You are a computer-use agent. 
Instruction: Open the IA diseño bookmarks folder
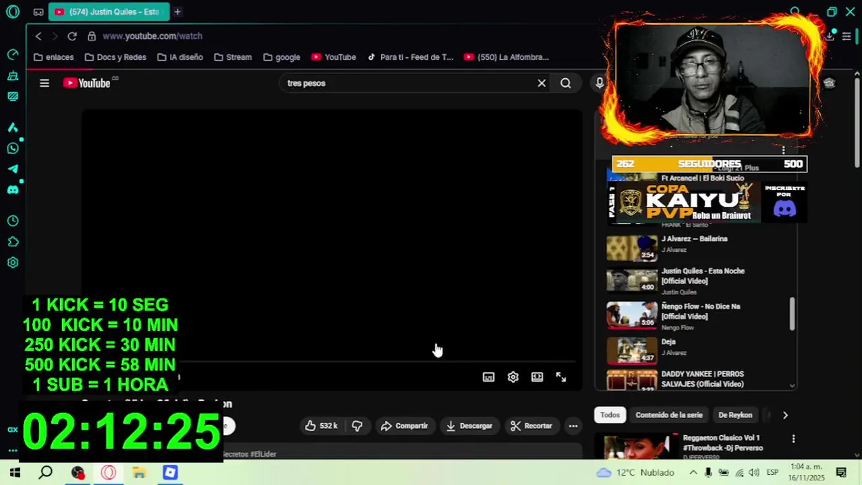point(180,57)
